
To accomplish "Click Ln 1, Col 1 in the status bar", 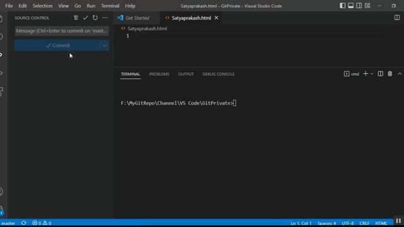I will click(301, 223).
